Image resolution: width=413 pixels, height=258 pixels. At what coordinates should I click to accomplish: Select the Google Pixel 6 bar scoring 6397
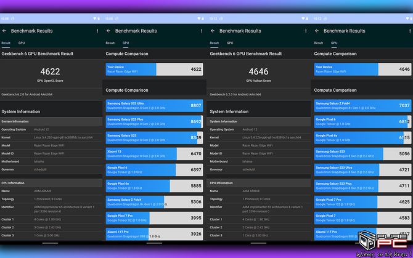click(x=154, y=169)
